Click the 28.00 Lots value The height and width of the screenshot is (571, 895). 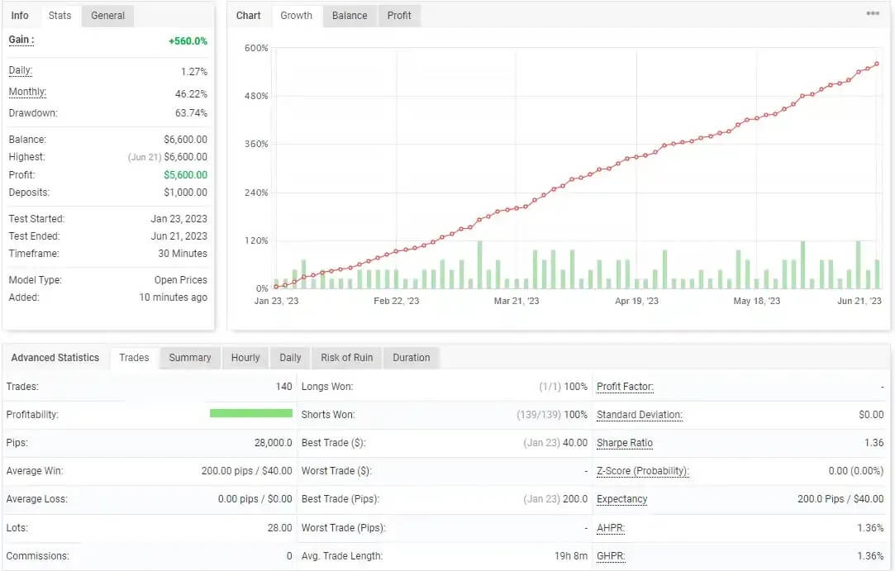(x=279, y=527)
